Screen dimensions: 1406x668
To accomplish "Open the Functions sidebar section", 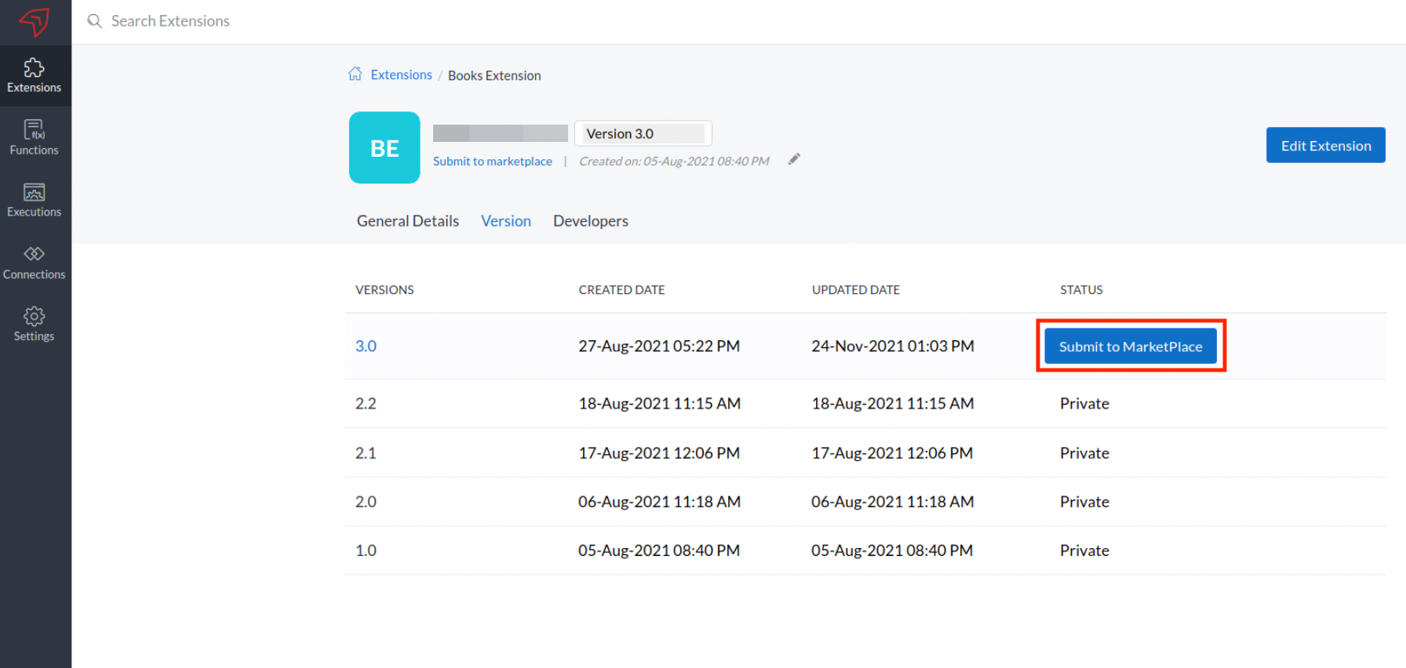I will 35,138.
